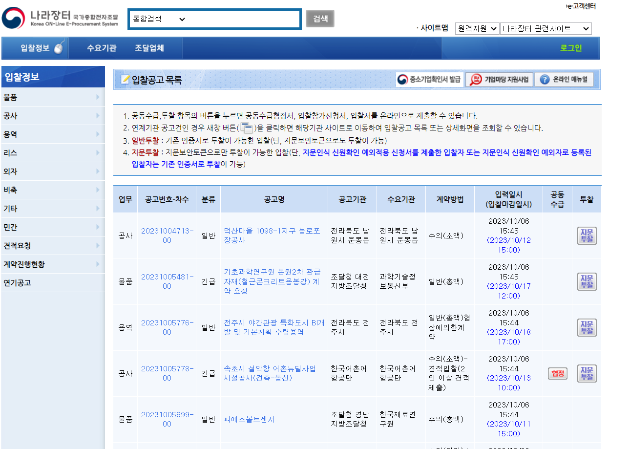Click 지문투찰 for 기초과학연구원 관급자재 row
The height and width of the screenshot is (449, 630).
pos(586,281)
